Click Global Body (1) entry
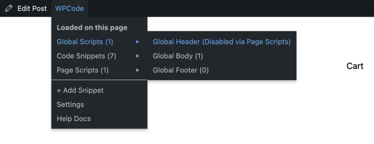 [x=222, y=56]
